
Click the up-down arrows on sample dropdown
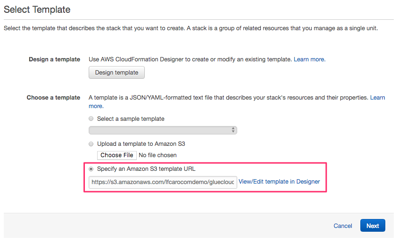click(x=233, y=130)
